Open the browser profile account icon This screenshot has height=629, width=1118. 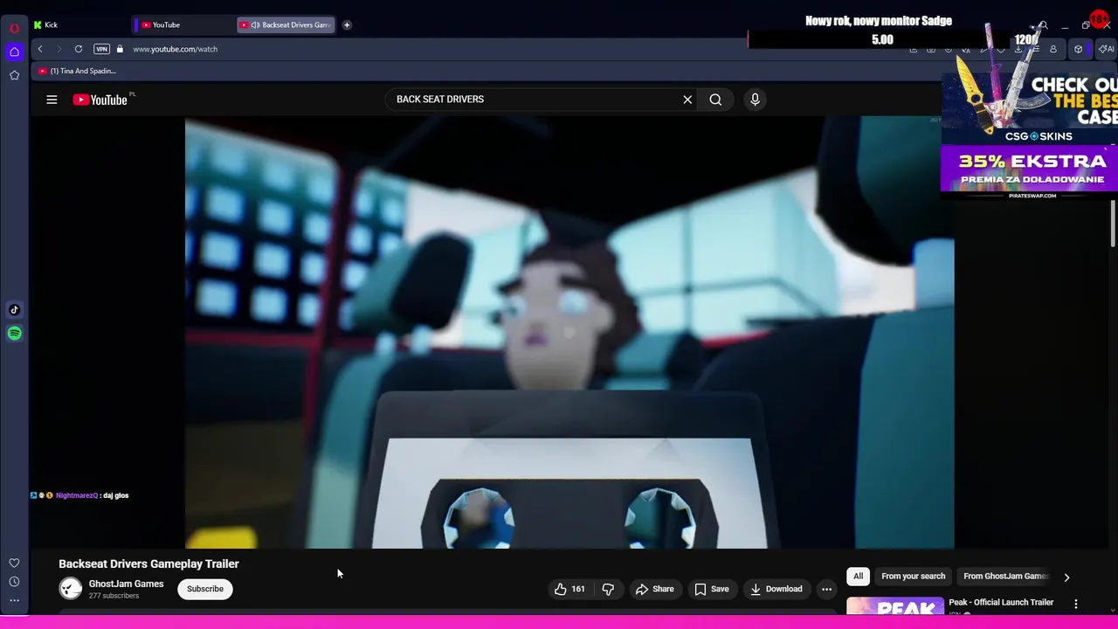pos(1052,49)
